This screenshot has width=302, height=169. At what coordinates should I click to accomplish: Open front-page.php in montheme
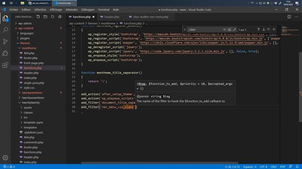(34, 63)
